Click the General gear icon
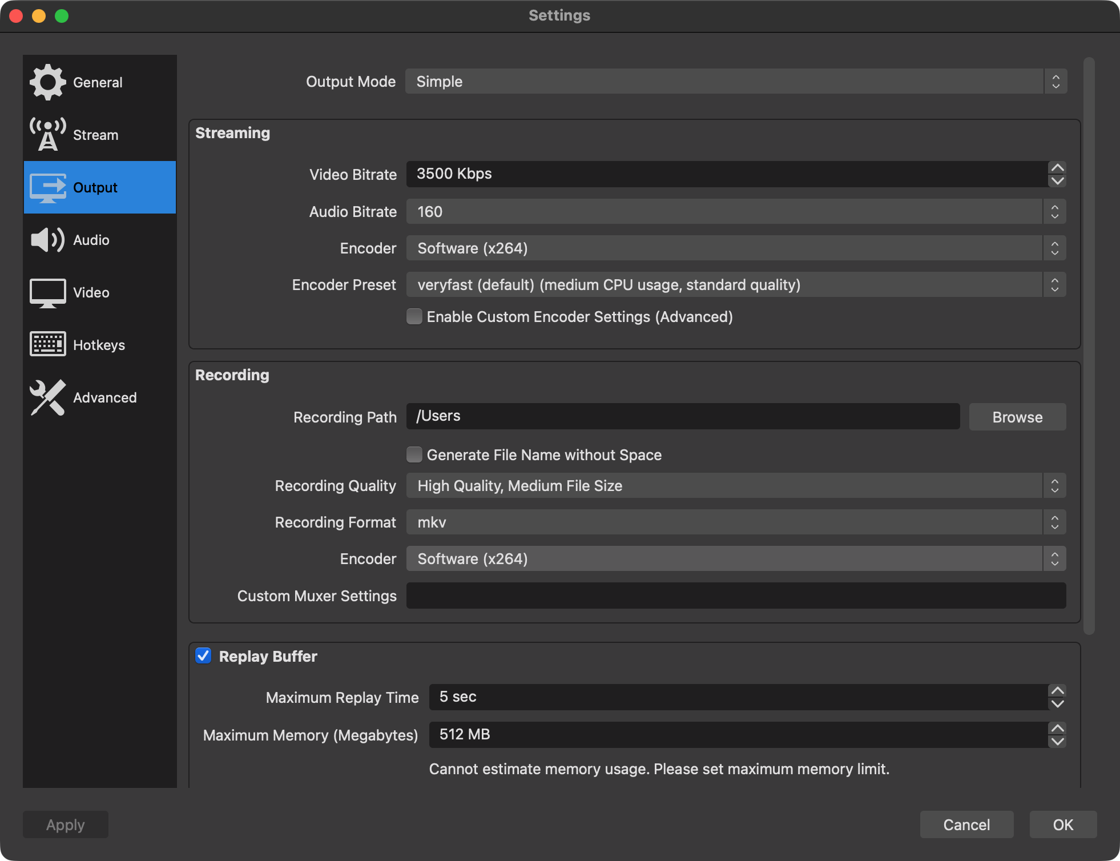1120x861 pixels. click(47, 82)
